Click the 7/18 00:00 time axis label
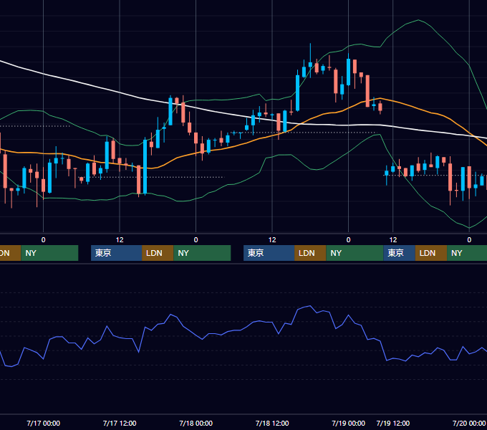This screenshot has width=487, height=430. [x=196, y=423]
